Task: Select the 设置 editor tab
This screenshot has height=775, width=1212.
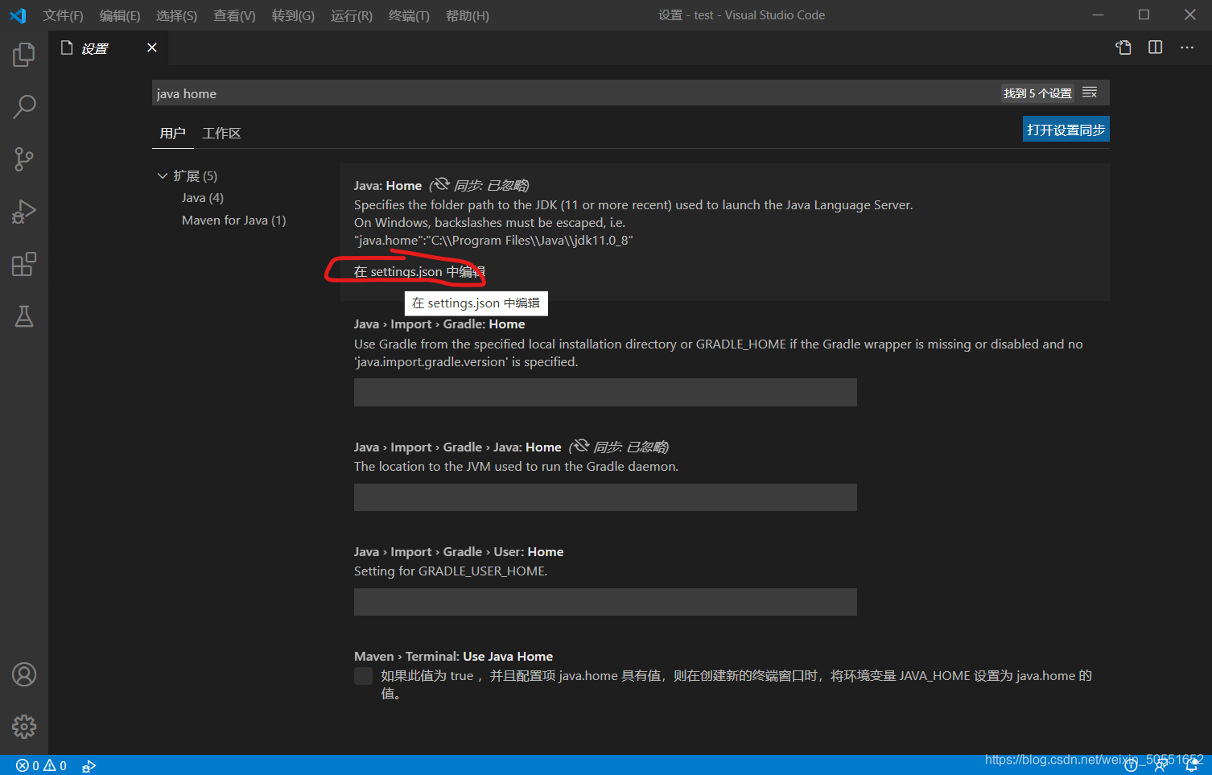Action: pos(109,48)
